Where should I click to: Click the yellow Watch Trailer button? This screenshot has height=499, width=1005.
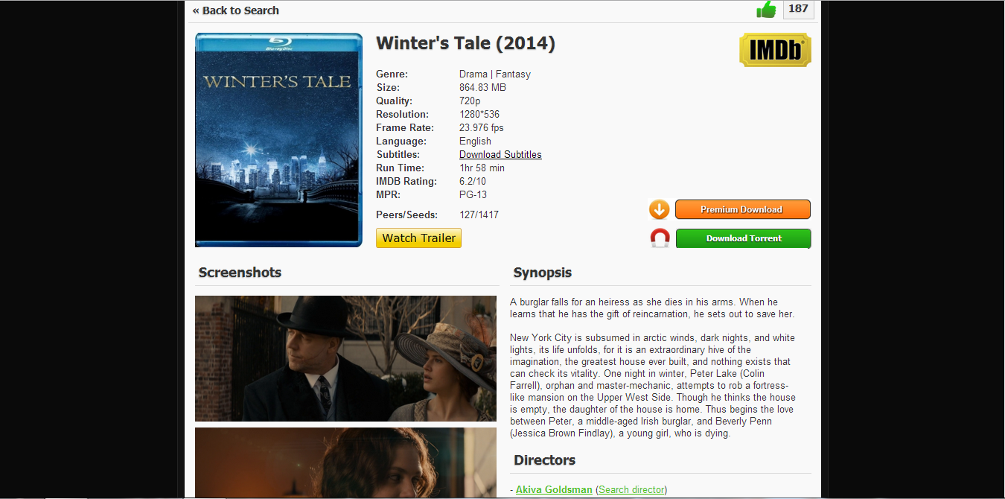click(418, 238)
